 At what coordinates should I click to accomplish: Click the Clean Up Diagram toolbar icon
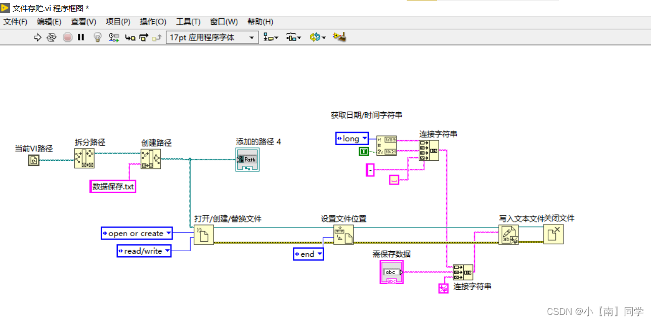pos(339,37)
